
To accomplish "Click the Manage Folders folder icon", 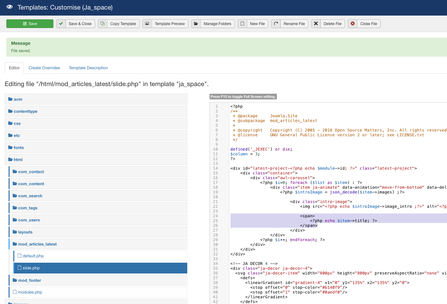I will click(196, 24).
